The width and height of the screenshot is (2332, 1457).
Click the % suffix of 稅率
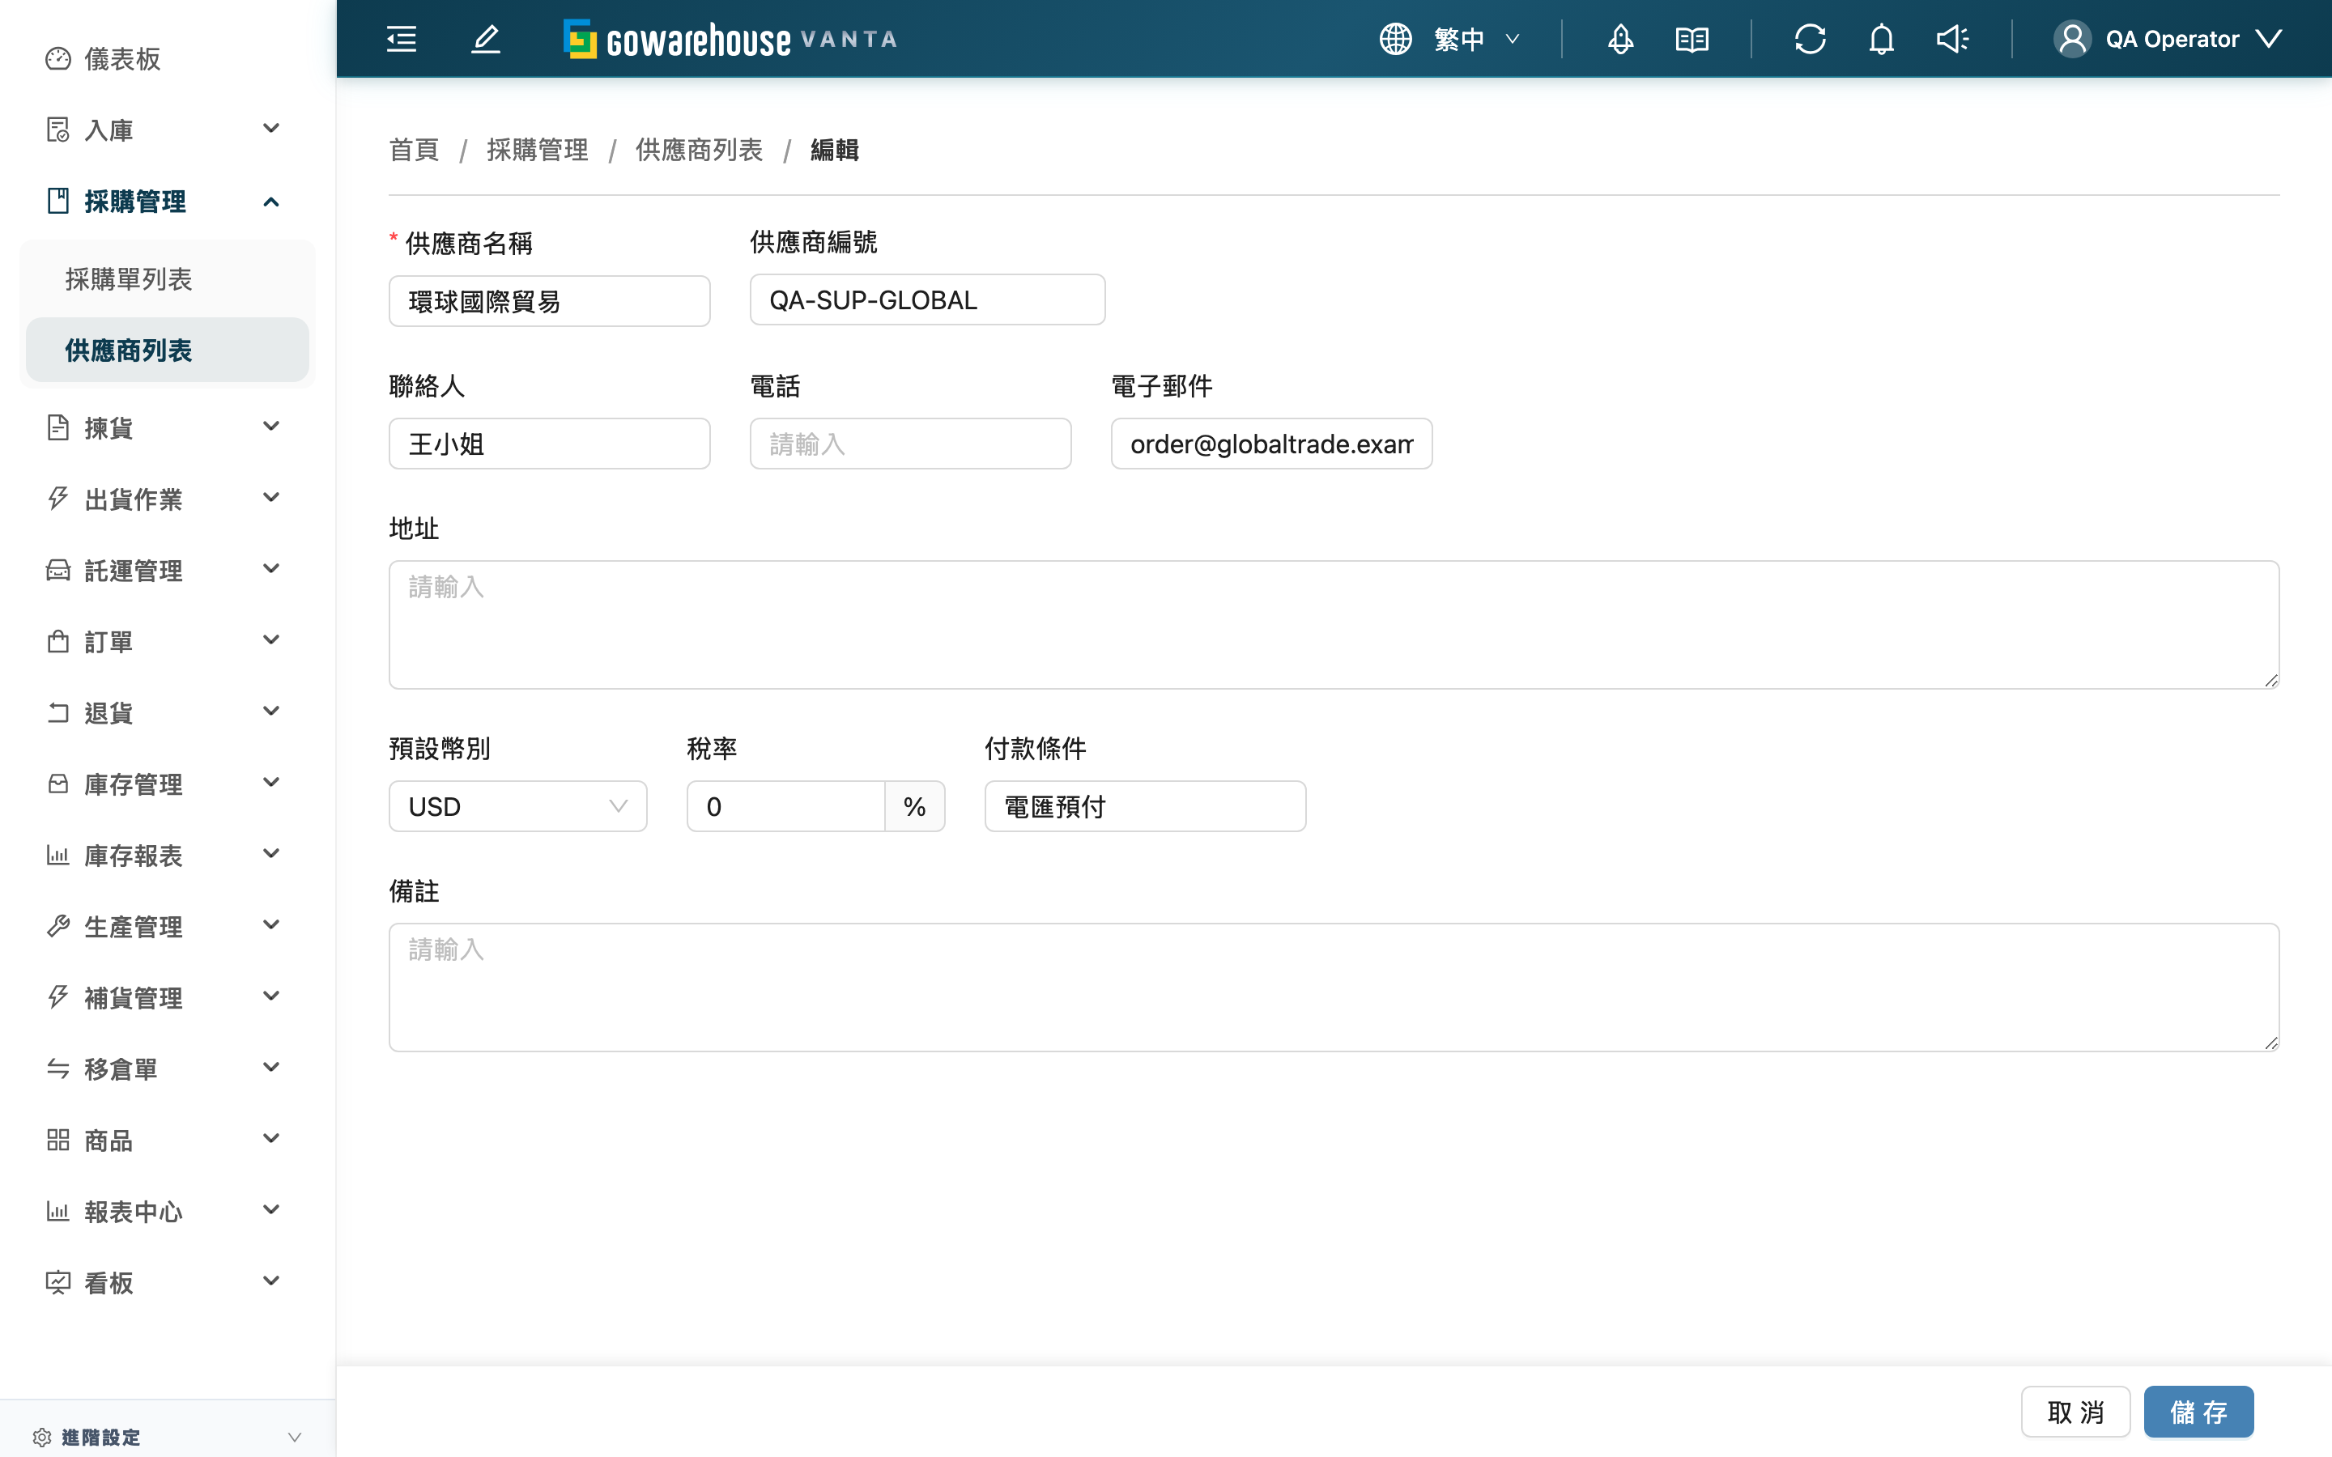click(x=914, y=806)
